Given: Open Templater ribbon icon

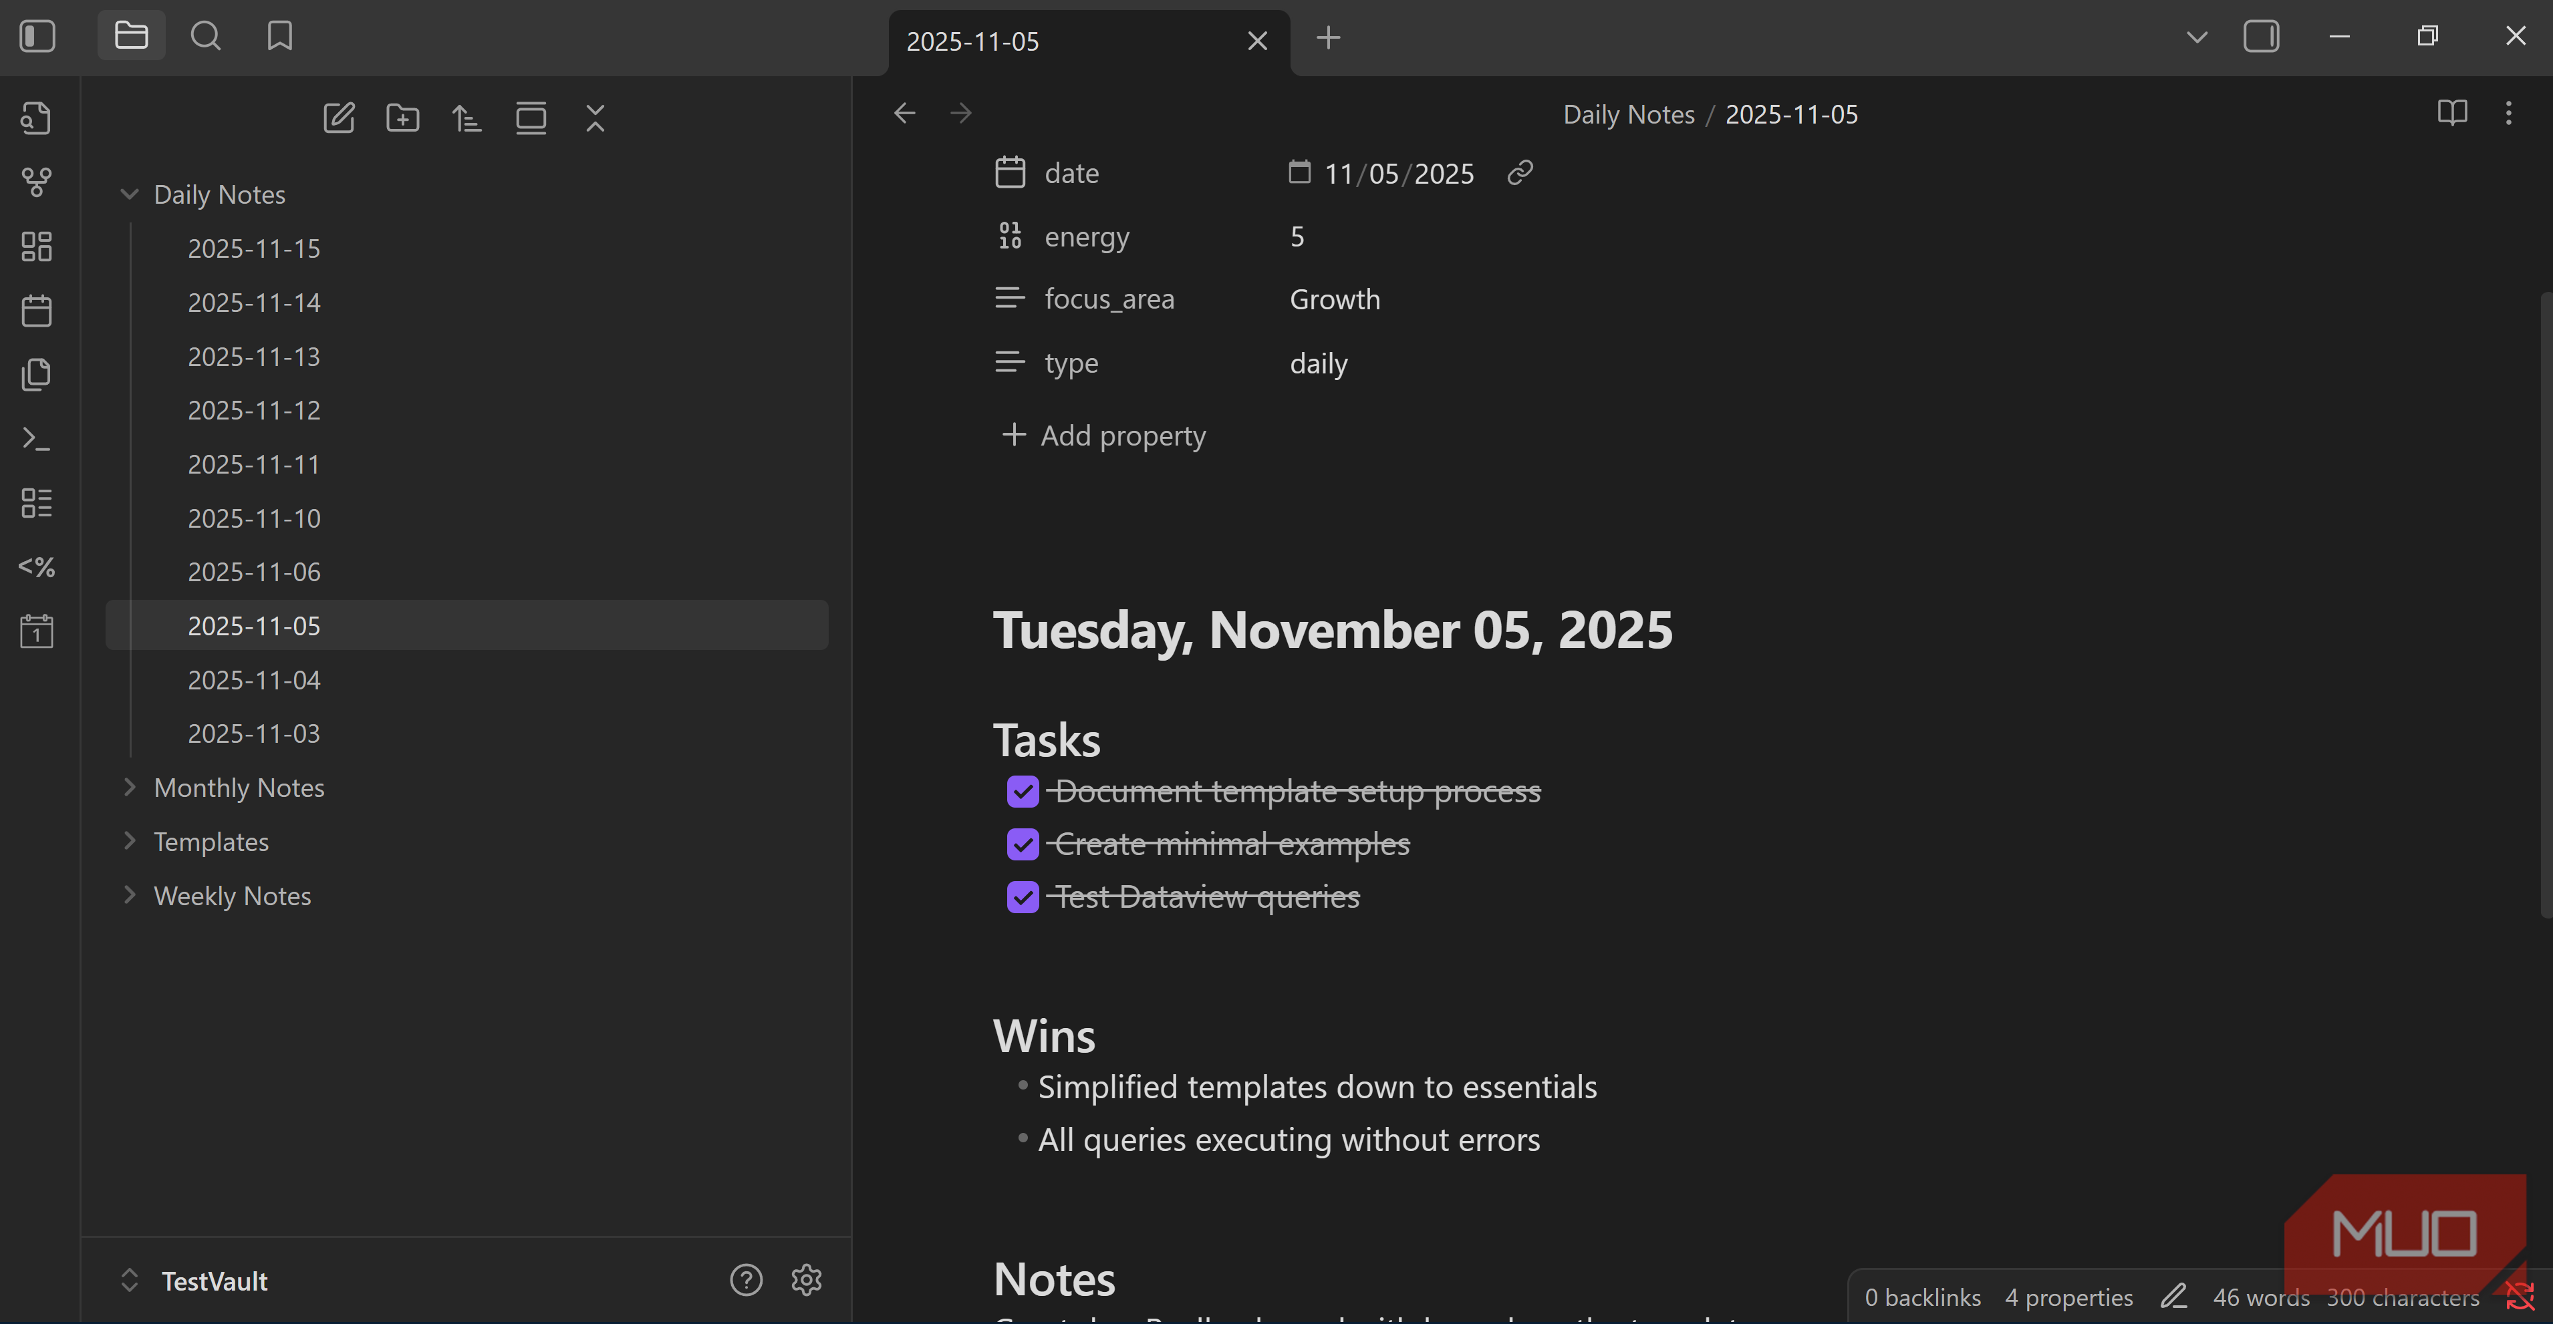Looking at the screenshot, I should [x=37, y=566].
